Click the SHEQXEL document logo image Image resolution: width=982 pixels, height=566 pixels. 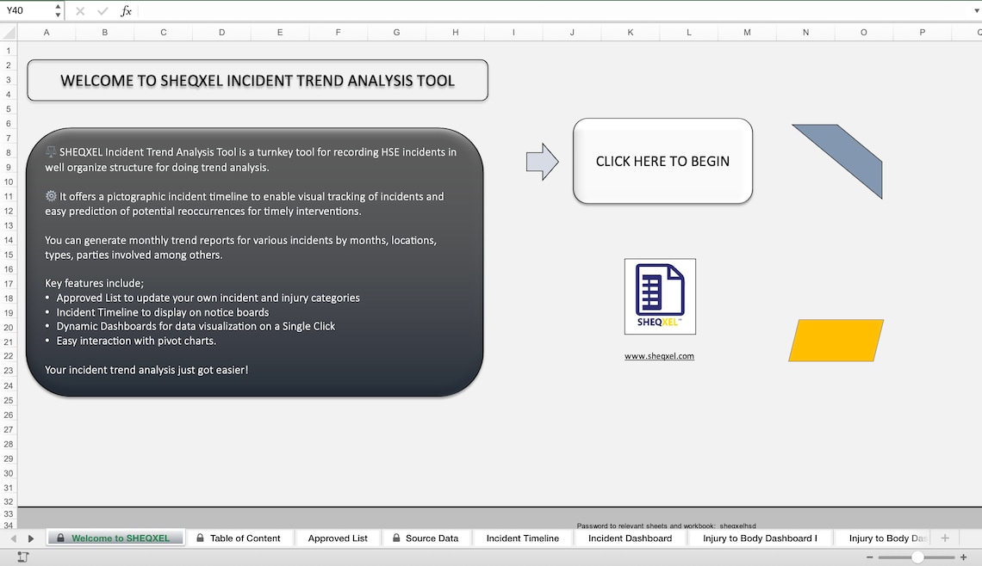click(659, 297)
